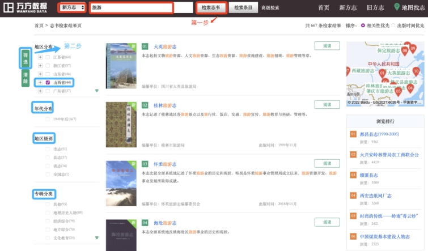Click the search input field containing 旅游

coord(130,8)
